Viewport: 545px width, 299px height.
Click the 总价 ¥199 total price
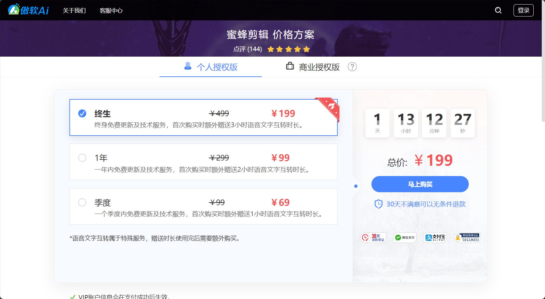[420, 161]
